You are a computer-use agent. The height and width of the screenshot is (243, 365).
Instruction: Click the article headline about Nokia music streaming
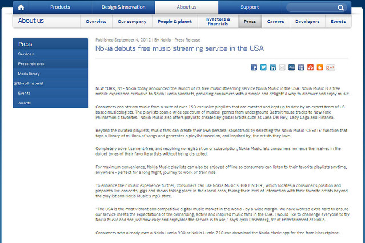179,48
